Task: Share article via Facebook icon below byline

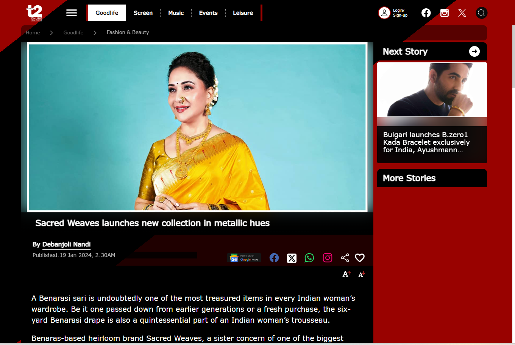Action: click(274, 258)
